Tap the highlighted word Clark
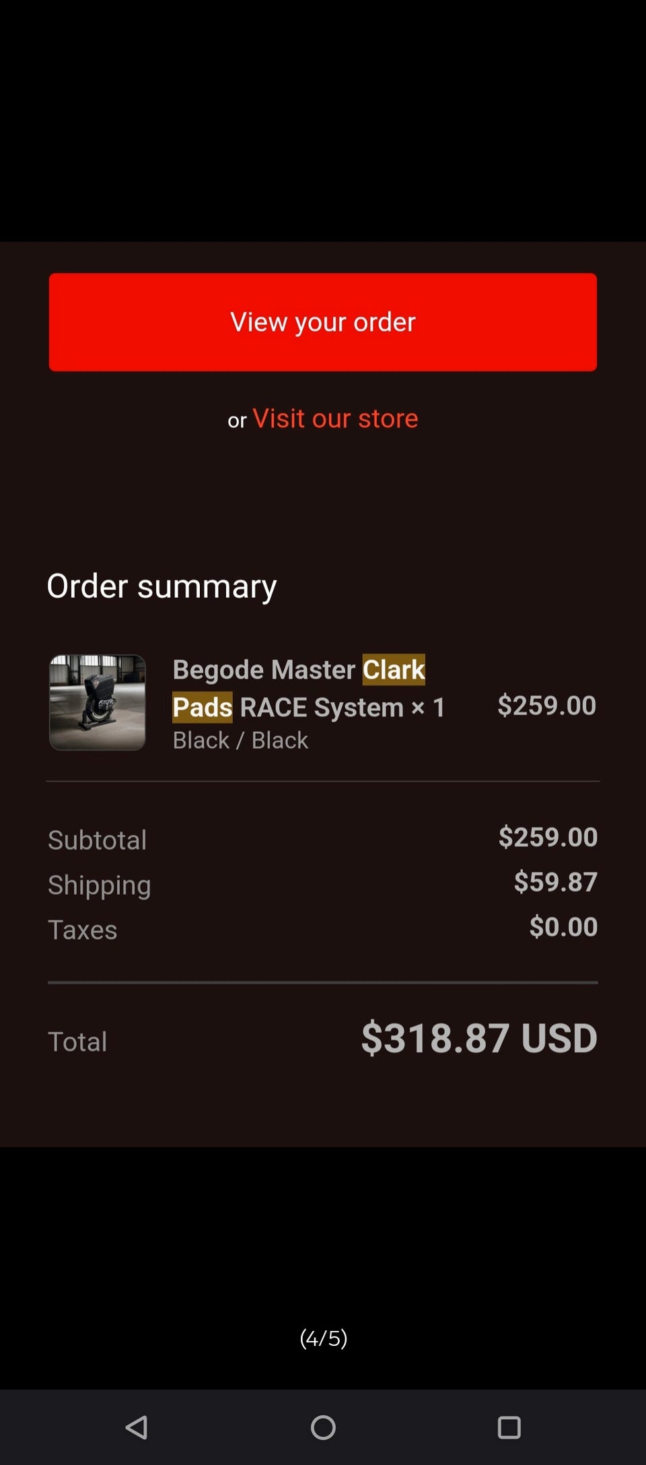 click(x=394, y=669)
